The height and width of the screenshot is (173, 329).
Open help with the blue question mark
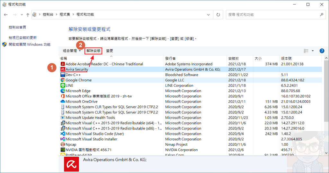(322, 51)
